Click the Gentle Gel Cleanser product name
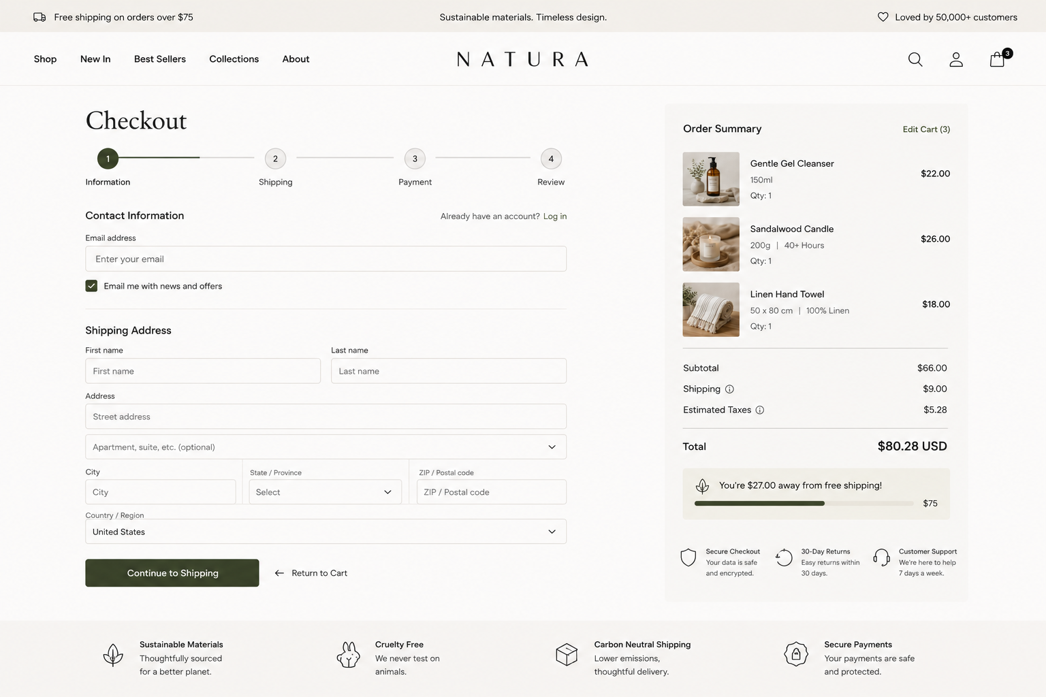1046x697 pixels. tap(792, 163)
